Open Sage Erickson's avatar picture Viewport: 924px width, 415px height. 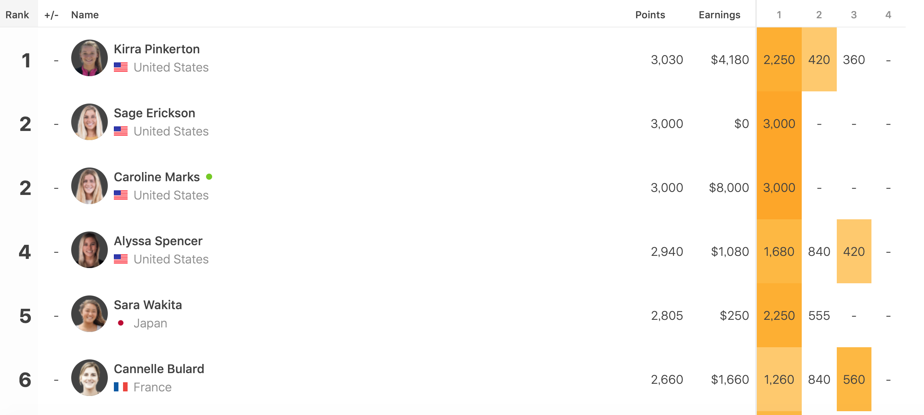pyautogui.click(x=90, y=122)
